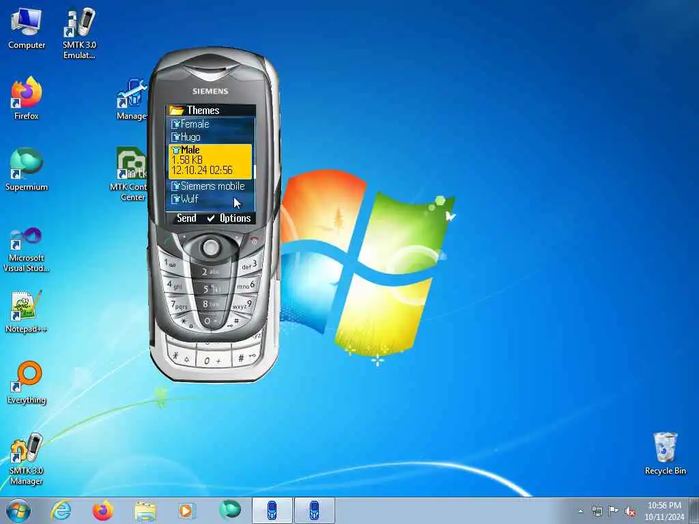Click the phone's red end-call key
699x524 pixels.
point(254,241)
